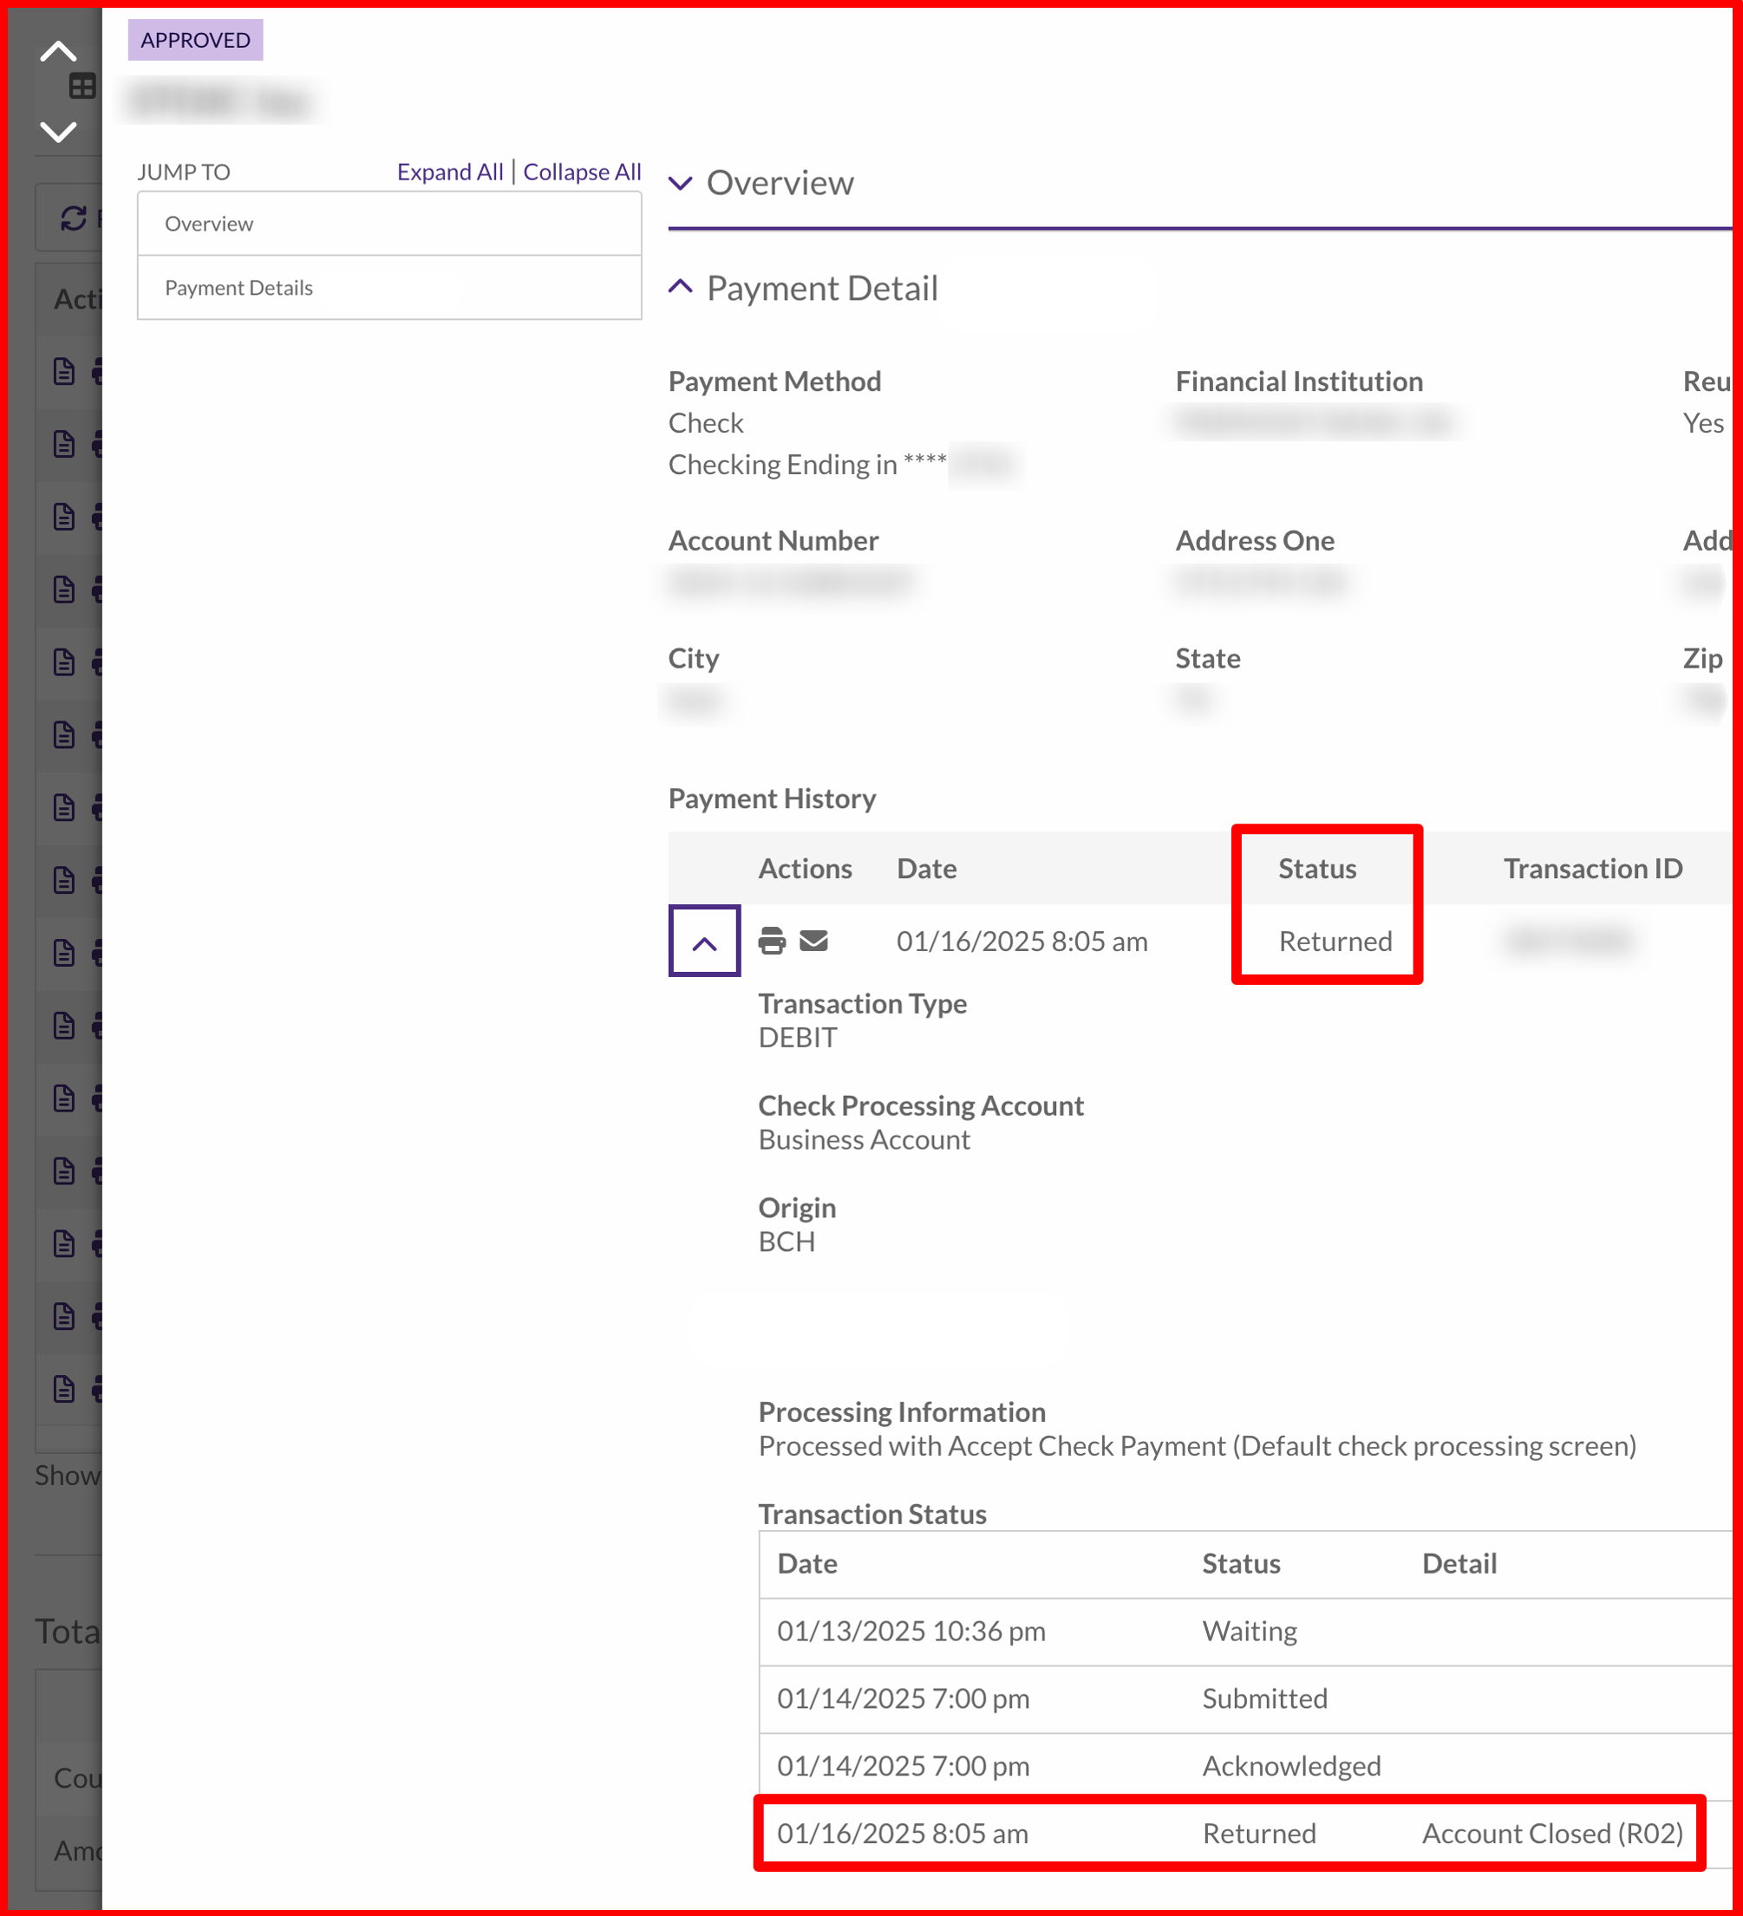Click the Processing Information description text

[1197, 1445]
